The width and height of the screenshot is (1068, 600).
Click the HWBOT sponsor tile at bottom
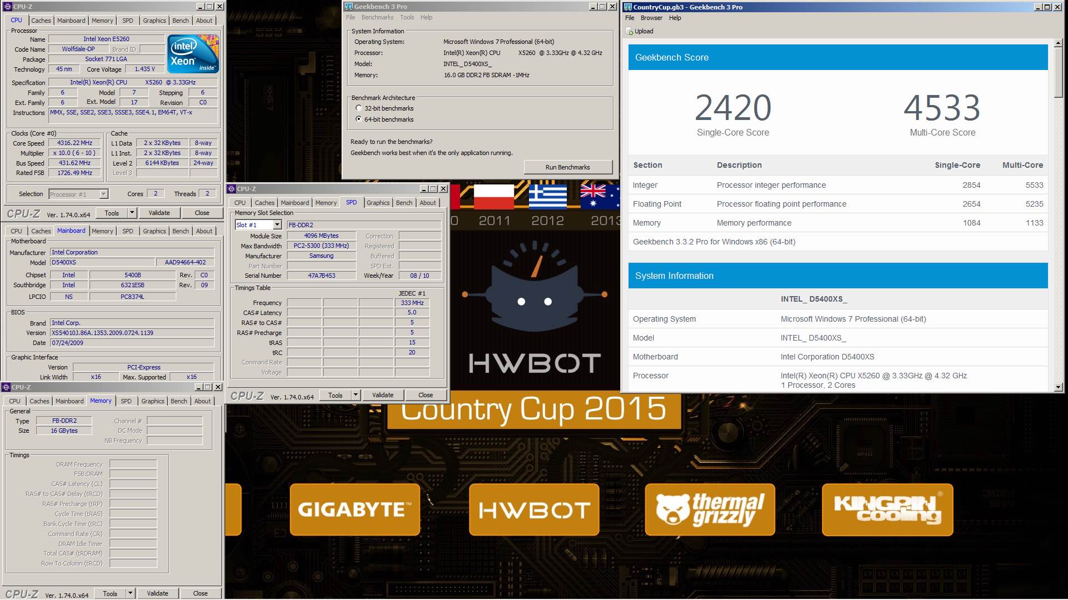(x=534, y=509)
